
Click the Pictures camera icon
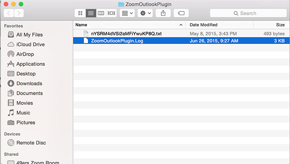11,122
